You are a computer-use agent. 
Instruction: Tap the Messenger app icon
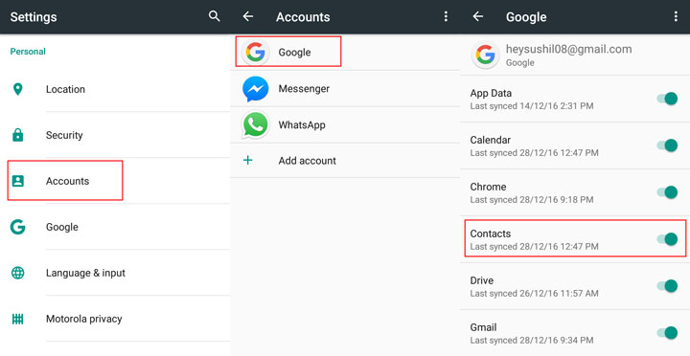click(x=256, y=89)
